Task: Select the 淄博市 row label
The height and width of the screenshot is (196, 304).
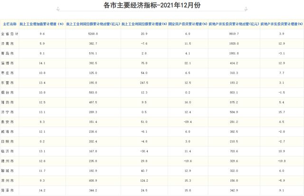Action: 8,63
